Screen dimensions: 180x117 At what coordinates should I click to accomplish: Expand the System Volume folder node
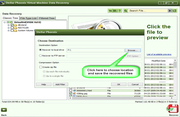tap(8, 31)
